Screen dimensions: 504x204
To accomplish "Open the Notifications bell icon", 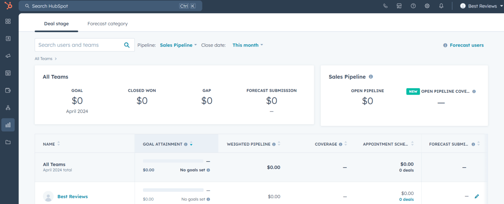I will pos(441,6).
